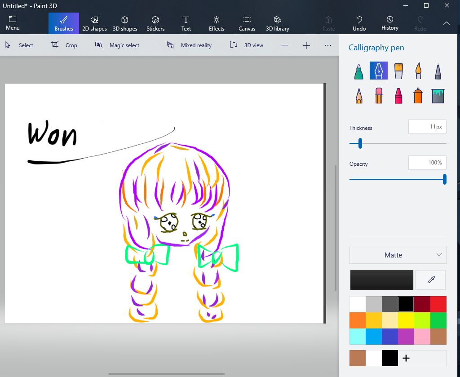Open the 3D shapes tab
460x377 pixels.
[125, 23]
